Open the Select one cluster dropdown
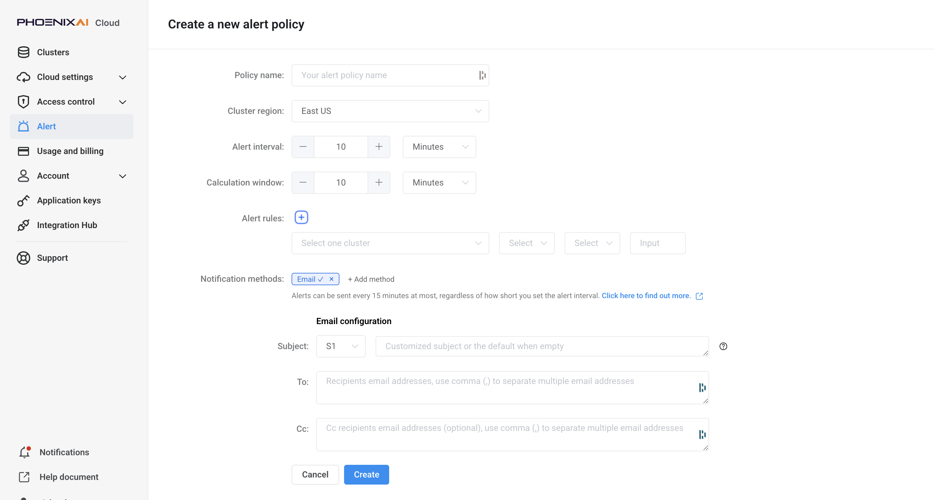Screen dimensions: 934x500 tap(390, 243)
